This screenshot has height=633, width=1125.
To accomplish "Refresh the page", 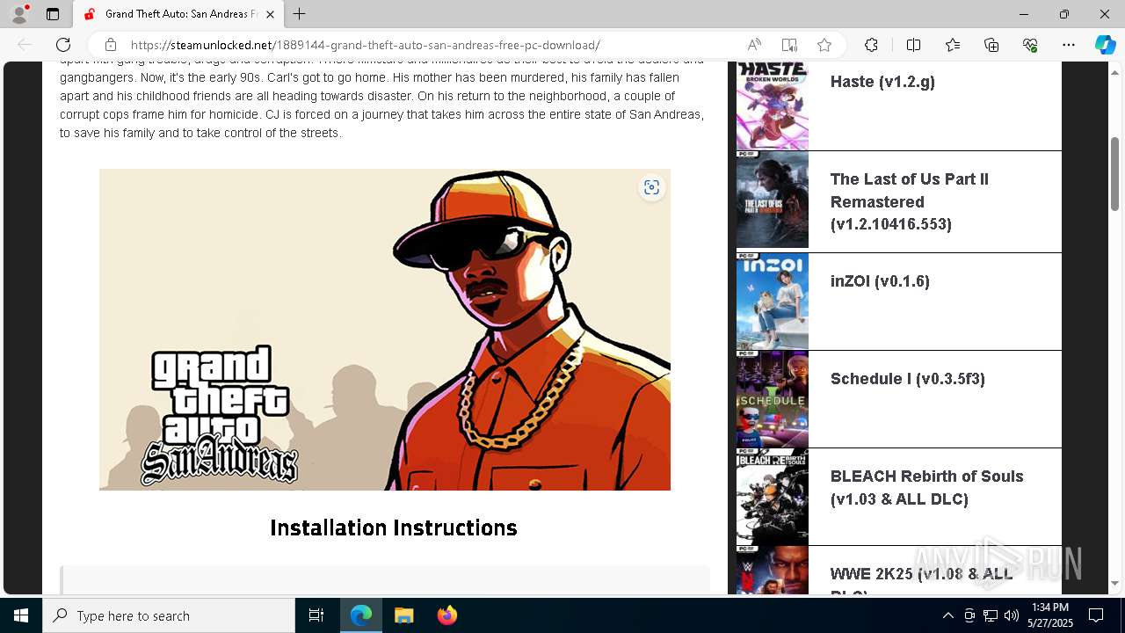I will pos(63,45).
